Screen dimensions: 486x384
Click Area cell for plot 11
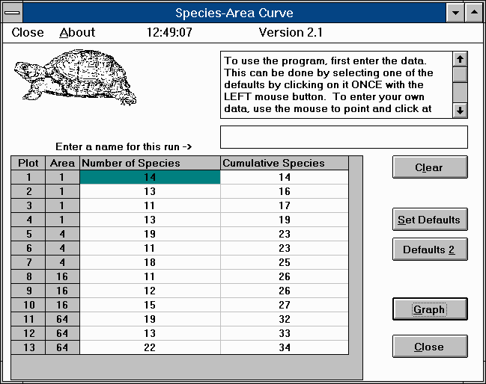point(62,319)
